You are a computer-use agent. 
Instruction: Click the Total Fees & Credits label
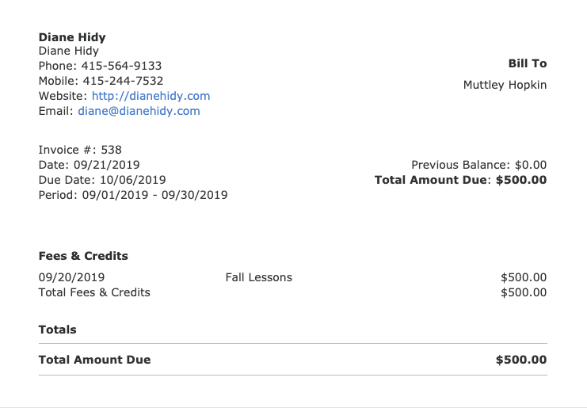[x=94, y=292]
